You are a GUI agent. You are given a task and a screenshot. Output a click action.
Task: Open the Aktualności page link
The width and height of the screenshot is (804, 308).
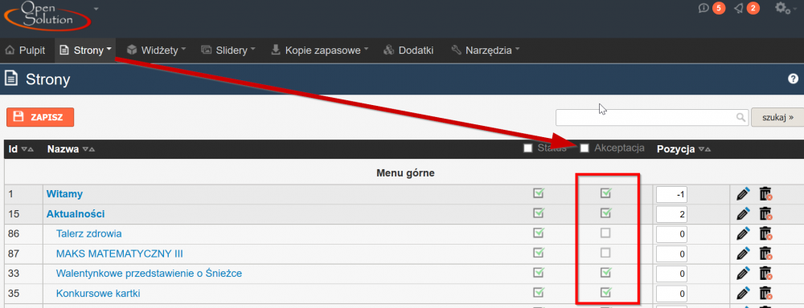76,214
